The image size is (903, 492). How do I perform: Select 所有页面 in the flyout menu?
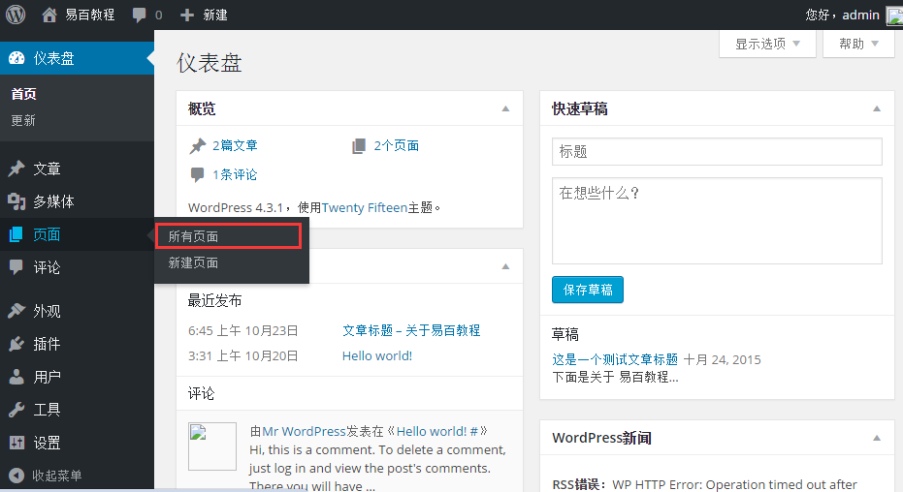point(229,236)
